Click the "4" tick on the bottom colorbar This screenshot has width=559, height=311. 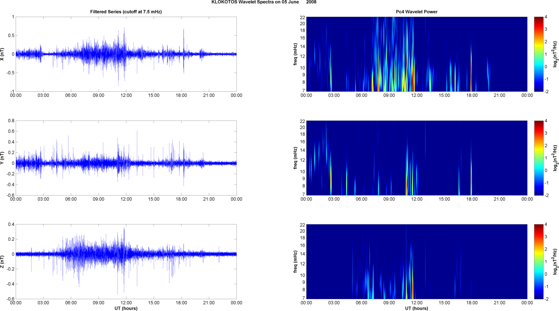click(546, 224)
